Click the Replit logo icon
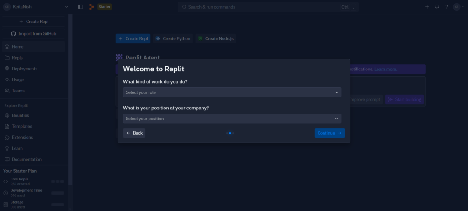 91,7
